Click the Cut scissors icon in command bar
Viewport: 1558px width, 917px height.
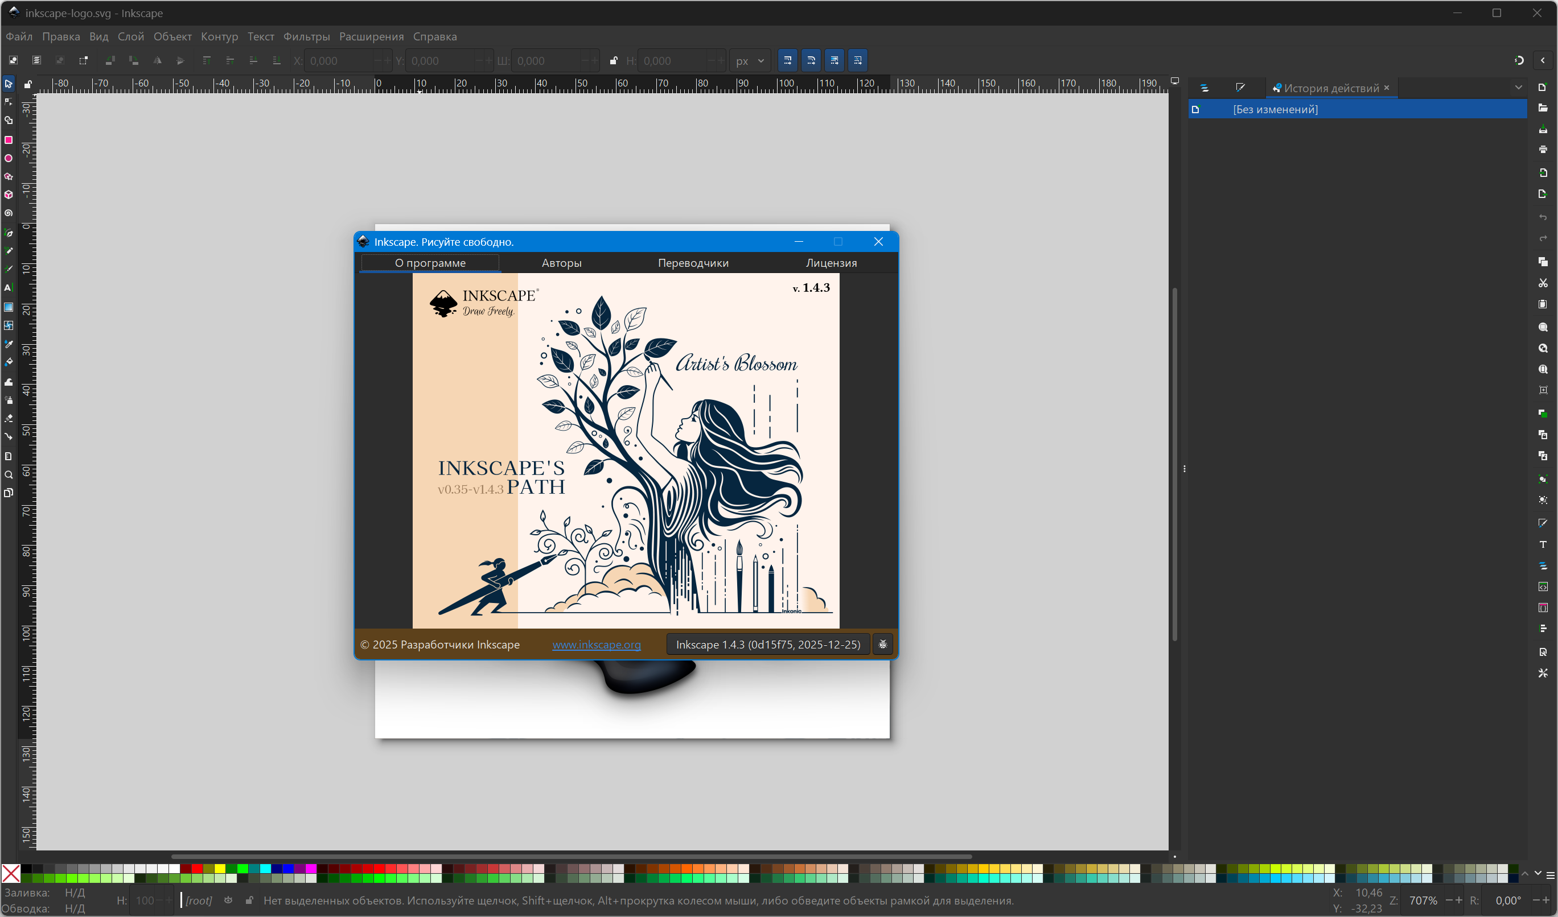pyautogui.click(x=1543, y=283)
